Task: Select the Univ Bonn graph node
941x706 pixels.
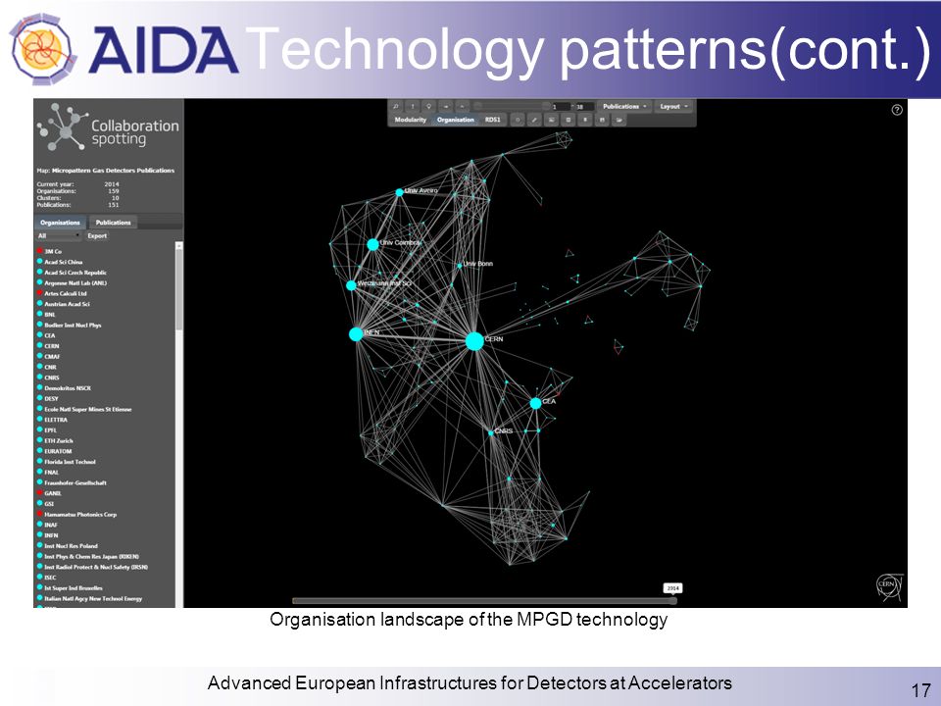Action: click(459, 266)
